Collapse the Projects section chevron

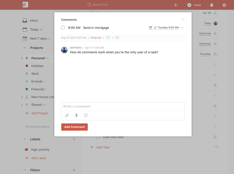pyautogui.click(x=25, y=48)
